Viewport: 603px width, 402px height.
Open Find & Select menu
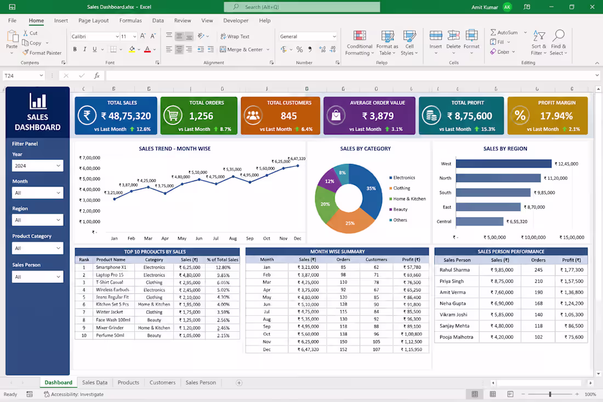559,43
